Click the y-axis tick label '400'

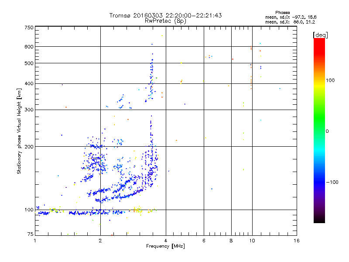29,84
